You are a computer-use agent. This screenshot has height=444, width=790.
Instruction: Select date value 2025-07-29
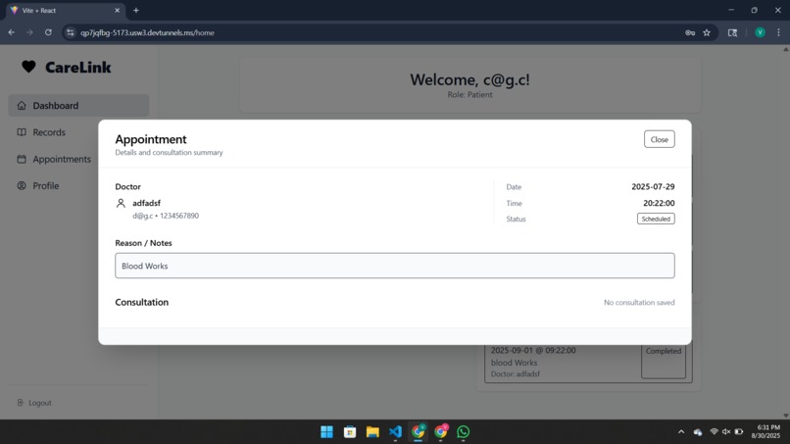pos(653,186)
